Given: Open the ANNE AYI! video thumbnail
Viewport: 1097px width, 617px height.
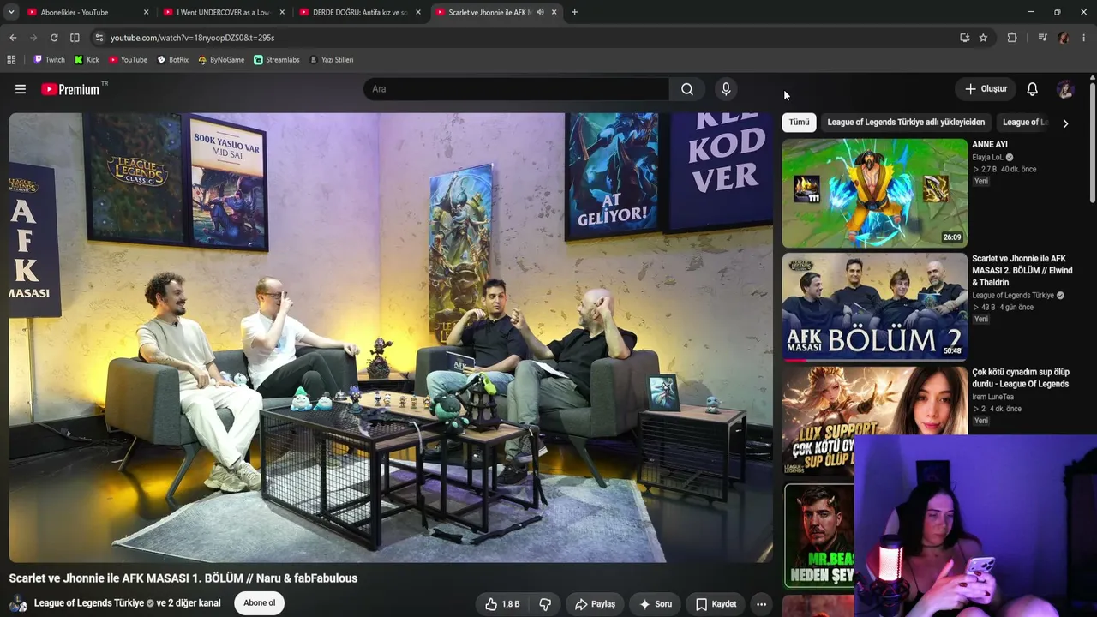Looking at the screenshot, I should [x=874, y=193].
